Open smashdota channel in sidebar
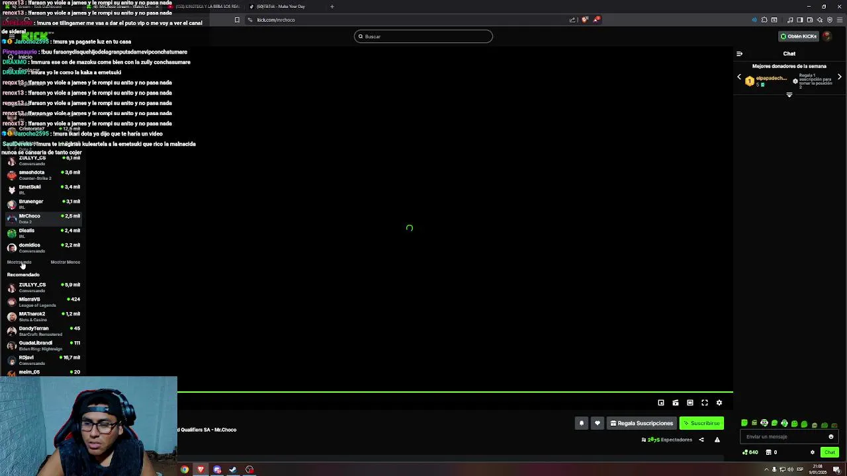The image size is (847, 476). [x=43, y=175]
